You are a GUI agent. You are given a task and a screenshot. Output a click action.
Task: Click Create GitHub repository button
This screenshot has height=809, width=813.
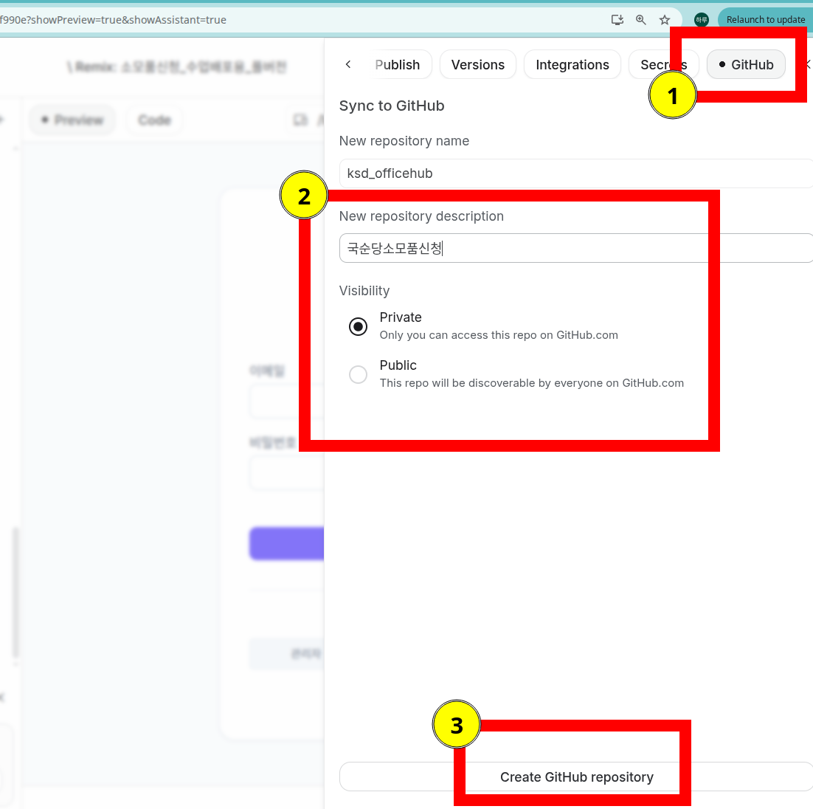(576, 777)
